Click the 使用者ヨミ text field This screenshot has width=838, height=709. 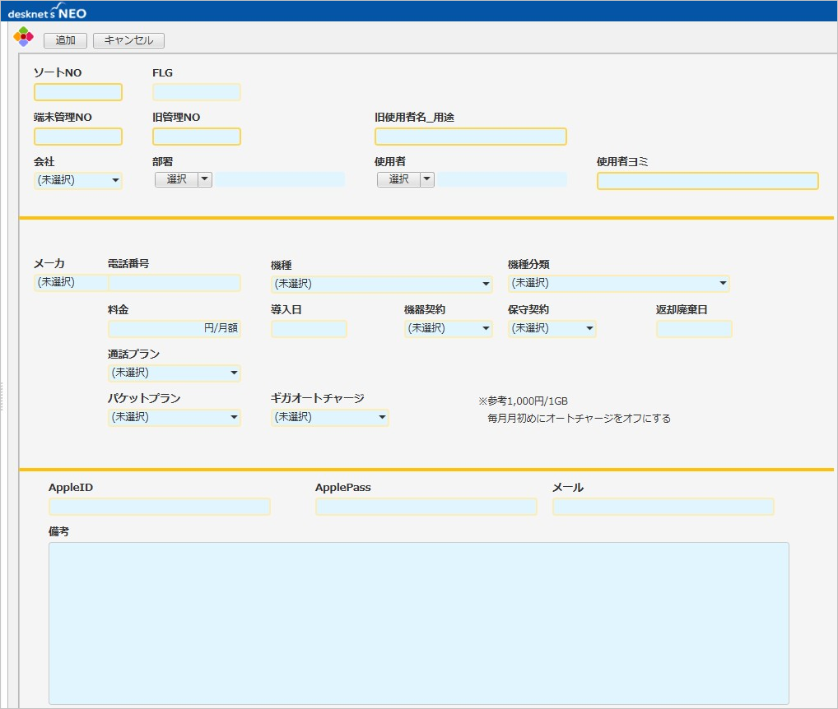click(x=707, y=181)
